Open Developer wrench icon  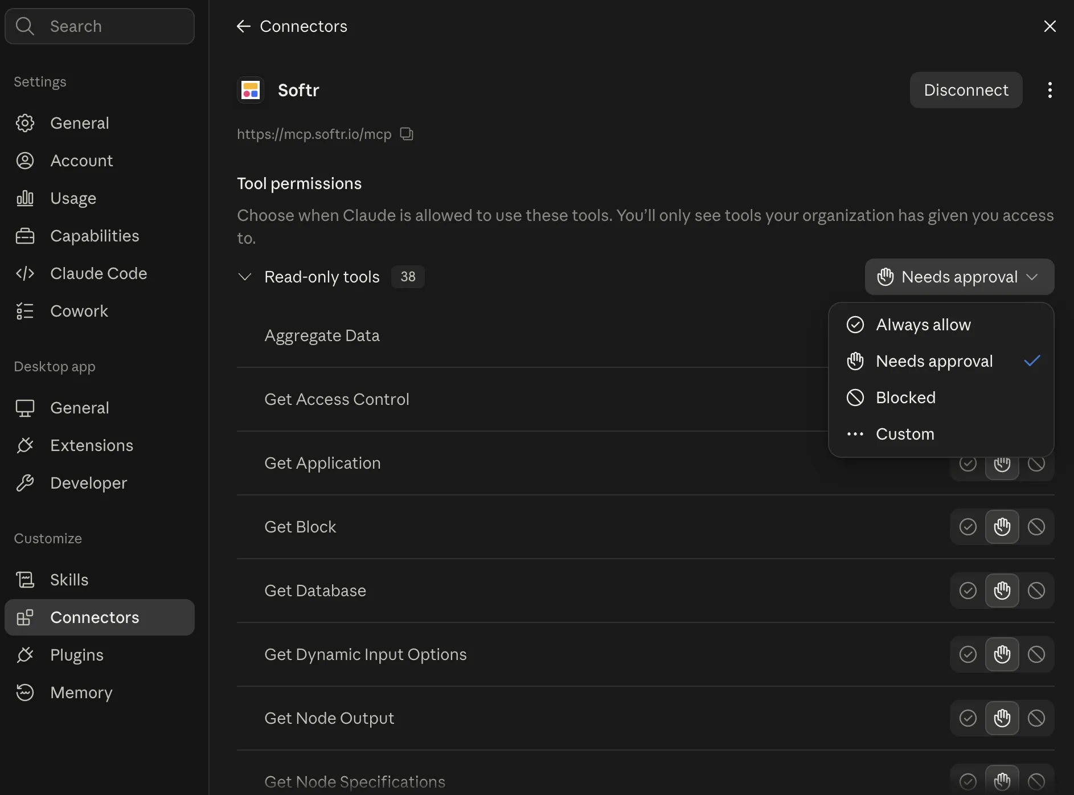tap(25, 483)
